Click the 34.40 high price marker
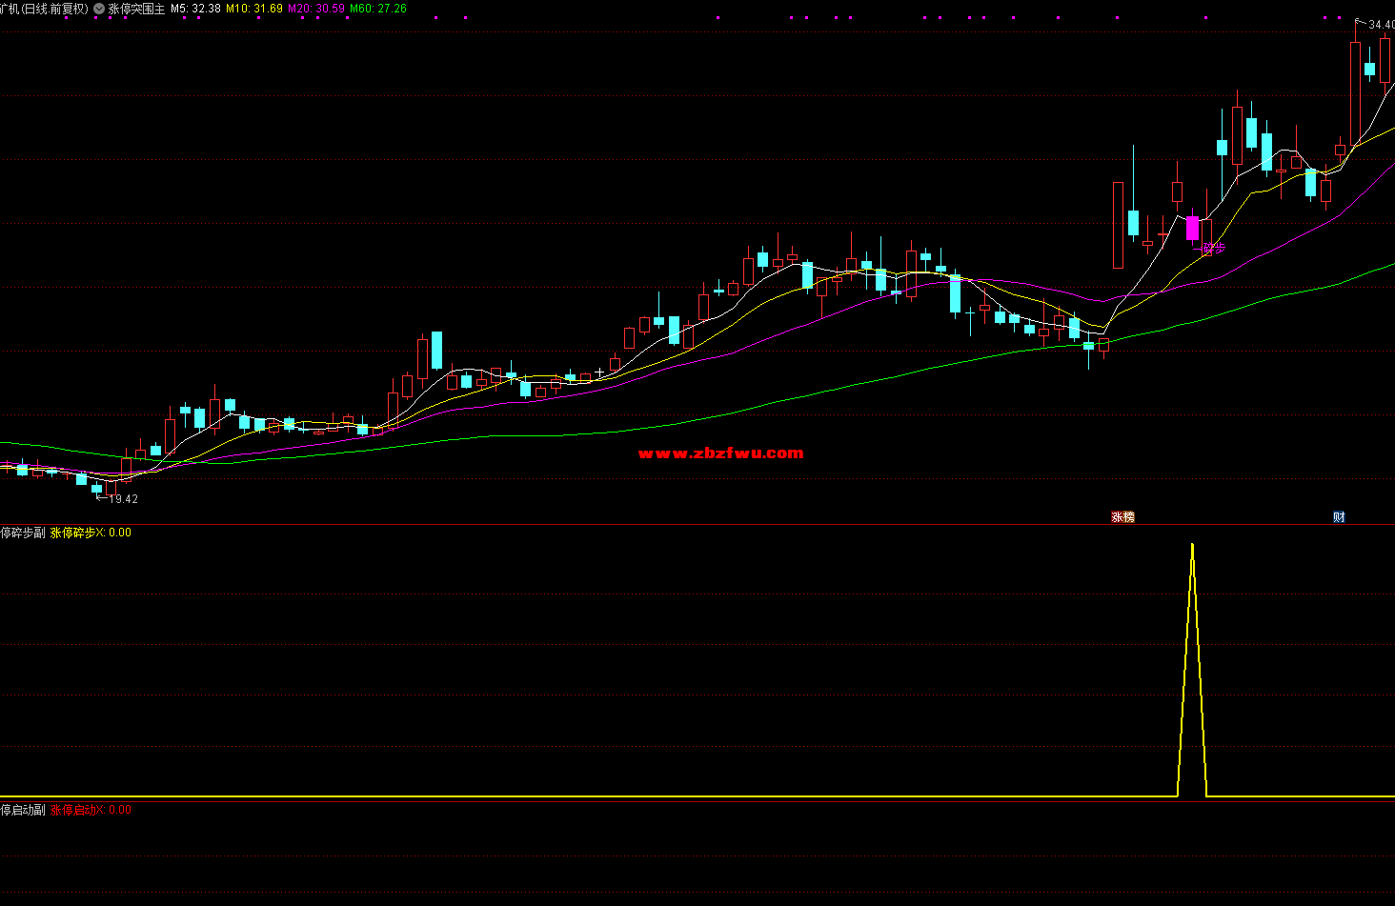1395x906 pixels. tap(1381, 25)
